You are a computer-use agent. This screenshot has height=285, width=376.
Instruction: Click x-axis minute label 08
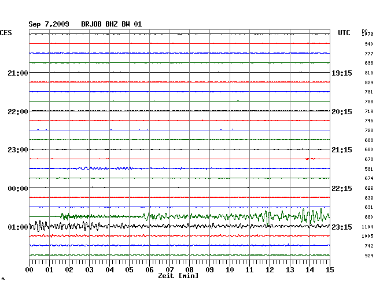pyautogui.click(x=189, y=270)
